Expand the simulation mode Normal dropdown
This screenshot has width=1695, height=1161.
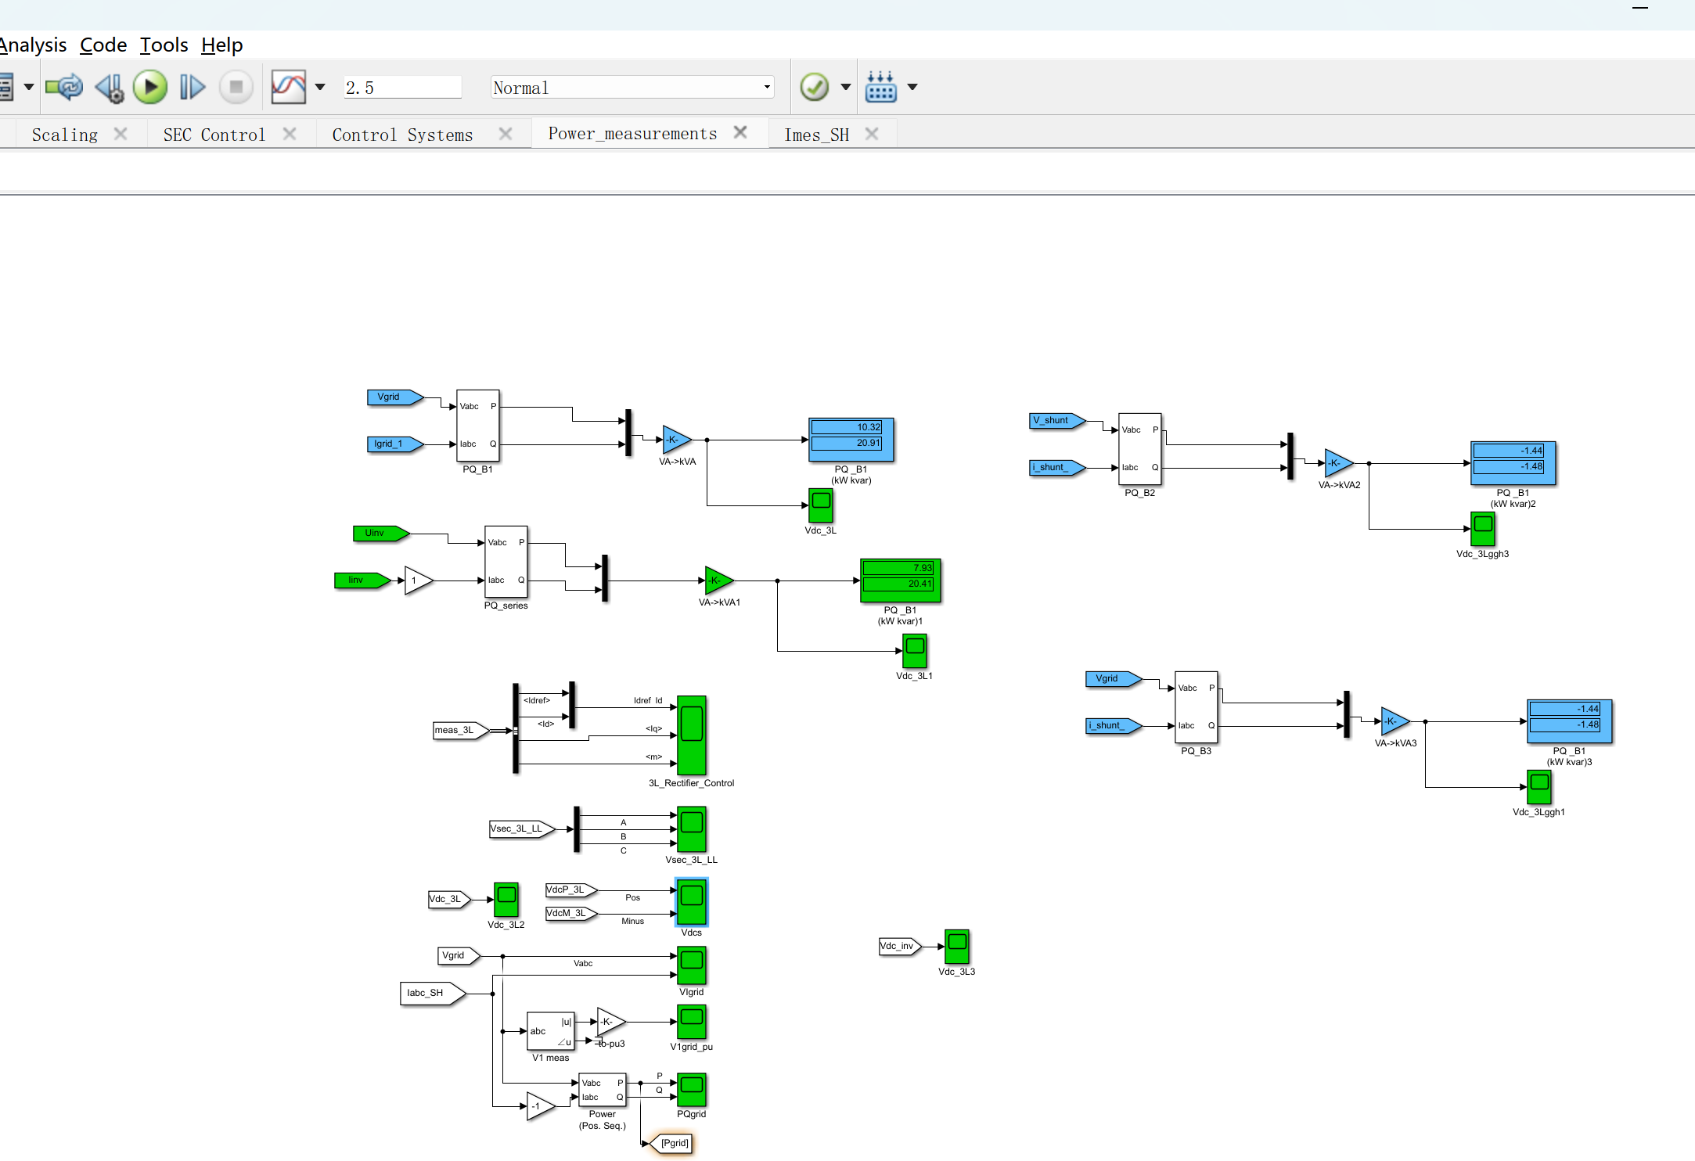pyautogui.click(x=767, y=87)
